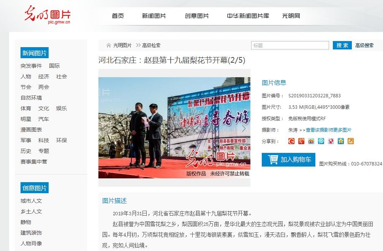Advance to next photo with right arrow
Image resolution: width=383 pixels, height=251 pixels.
[x=244, y=128]
